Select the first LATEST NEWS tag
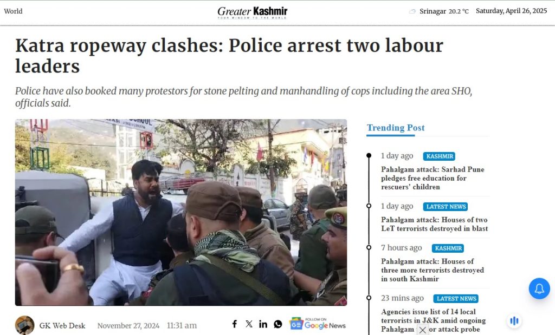This screenshot has height=335, width=555. tap(446, 207)
